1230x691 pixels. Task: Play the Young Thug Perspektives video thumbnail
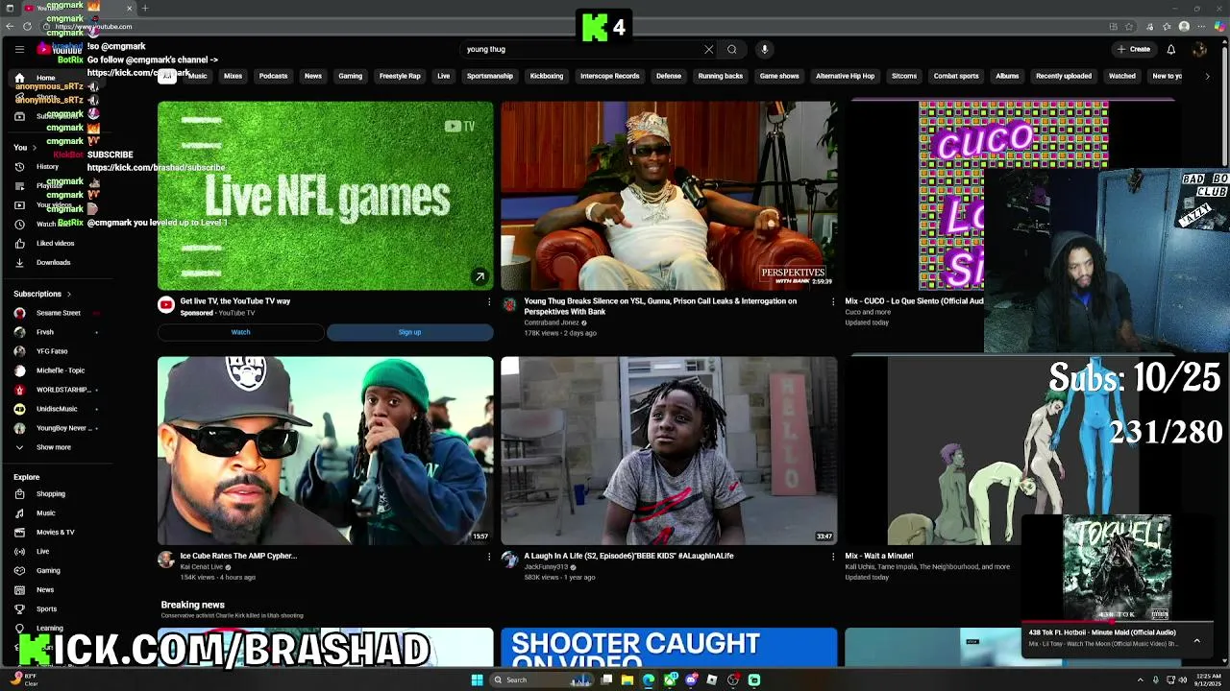pyautogui.click(x=669, y=196)
